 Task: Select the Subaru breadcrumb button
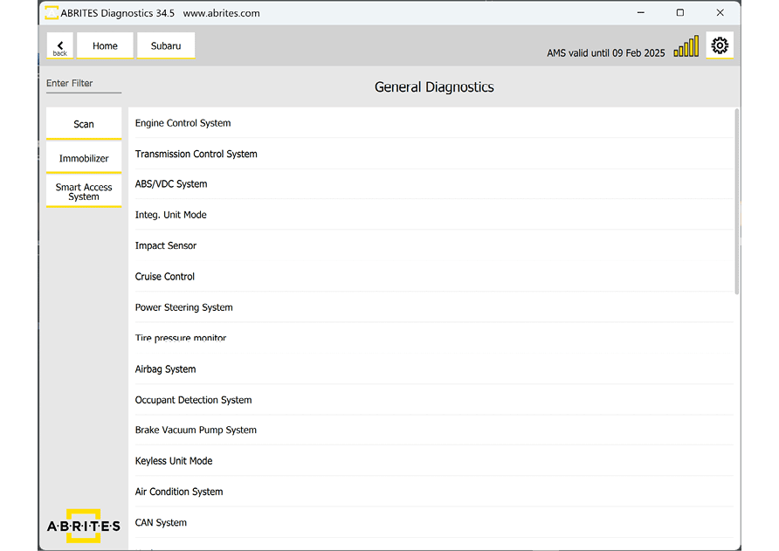click(x=166, y=46)
